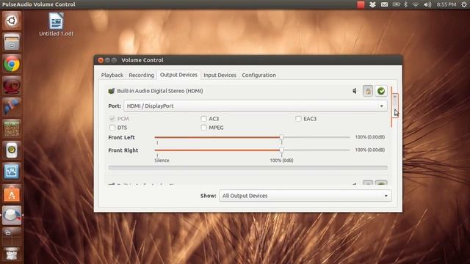The width and height of the screenshot is (470, 264).
Task: Launch Google Chrome from the launcher
Action: (x=12, y=64)
